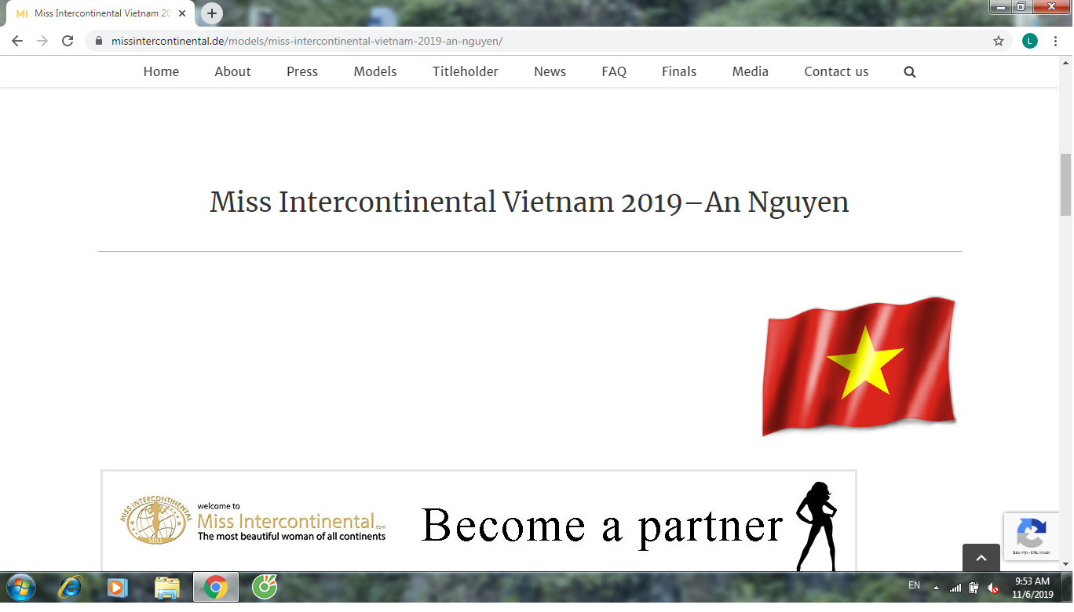Open new tab with plus icon
The height and width of the screenshot is (612, 1074).
[212, 13]
